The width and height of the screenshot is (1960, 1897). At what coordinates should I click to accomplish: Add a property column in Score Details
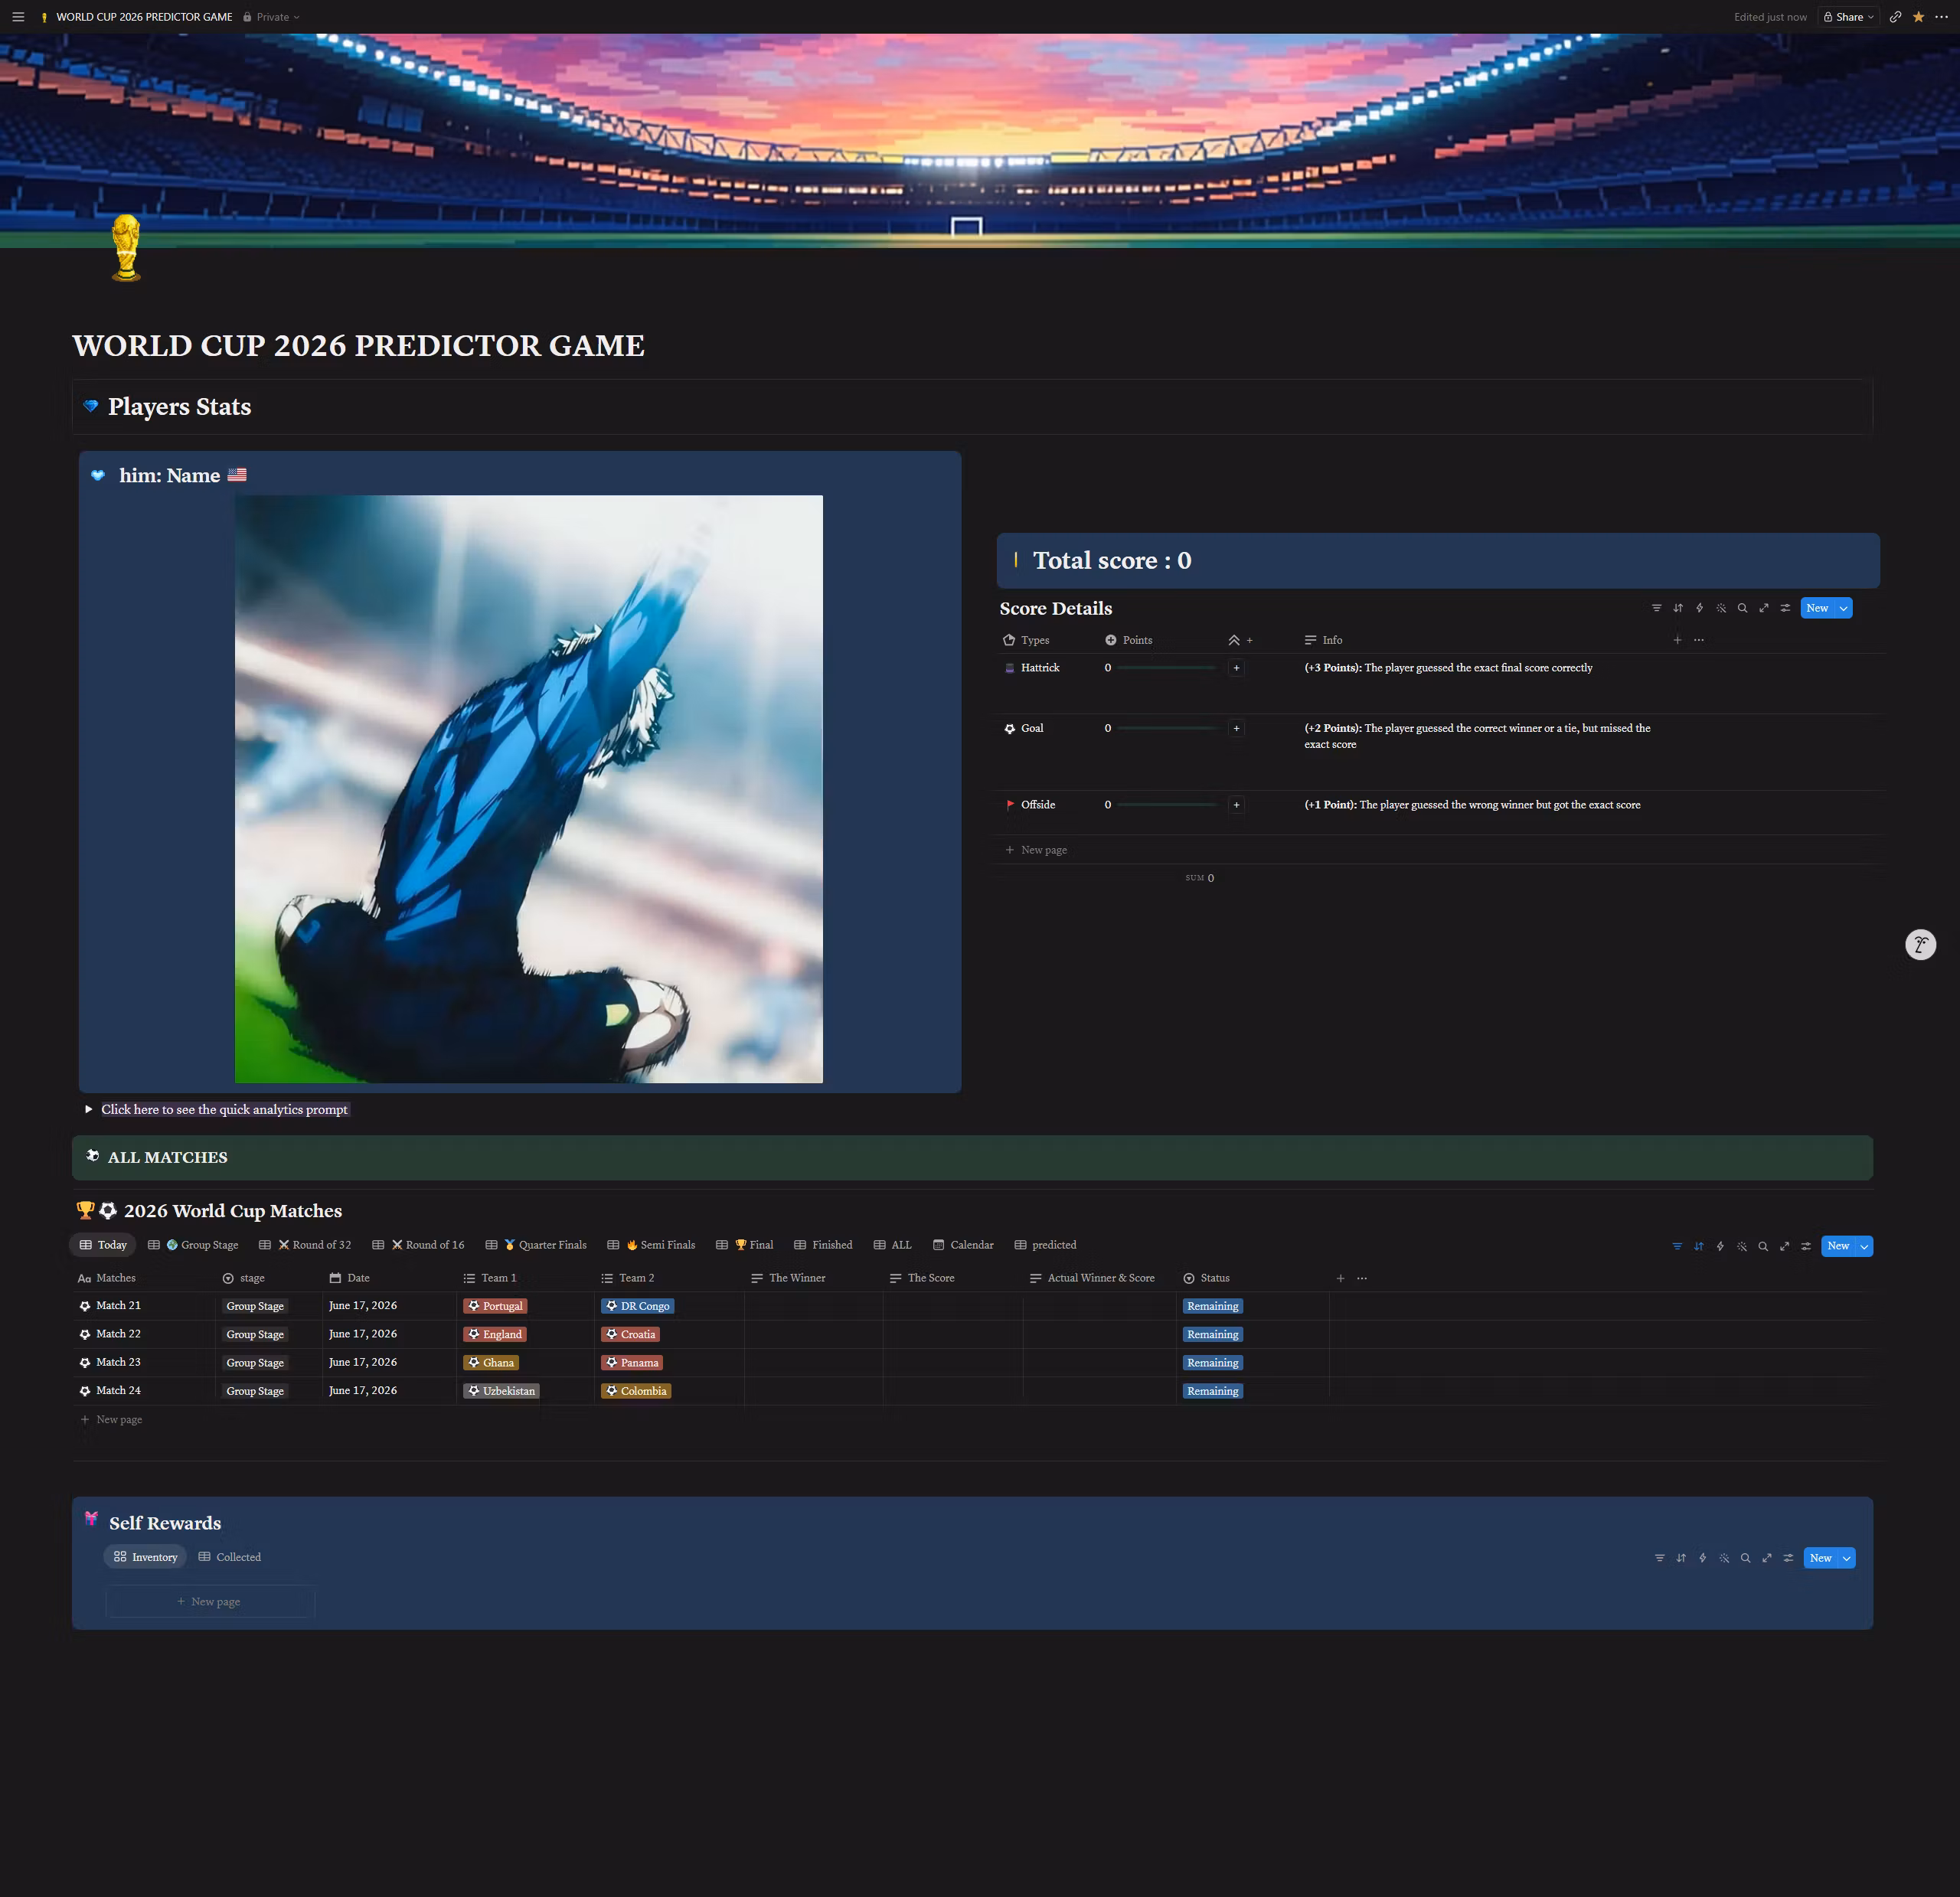pos(1677,640)
